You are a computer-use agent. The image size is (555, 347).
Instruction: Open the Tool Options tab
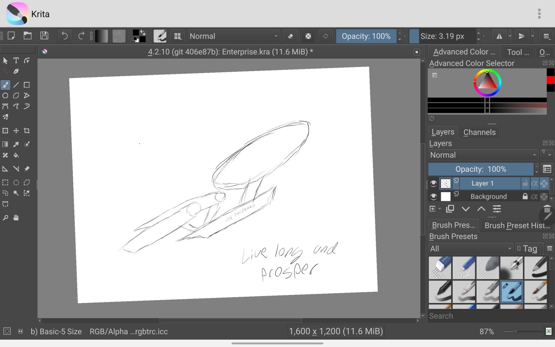coord(518,52)
